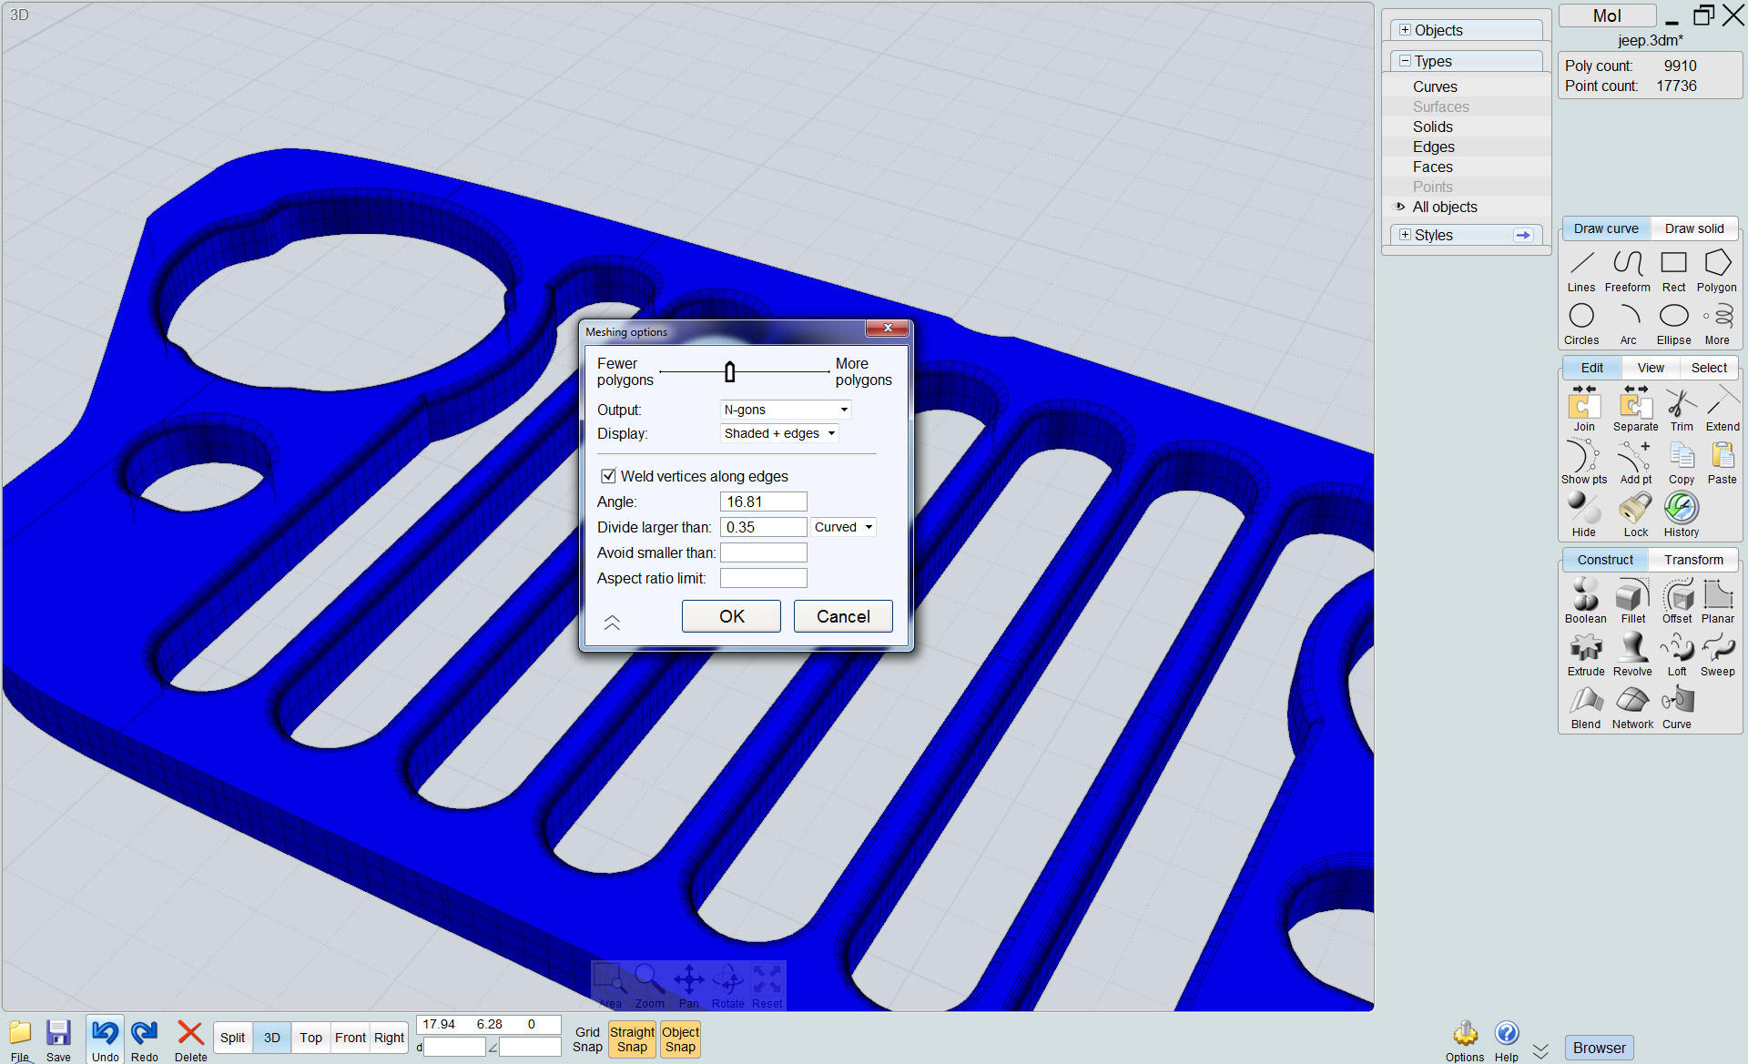Expand the Objects browser section
The image size is (1748, 1064).
click(1405, 30)
